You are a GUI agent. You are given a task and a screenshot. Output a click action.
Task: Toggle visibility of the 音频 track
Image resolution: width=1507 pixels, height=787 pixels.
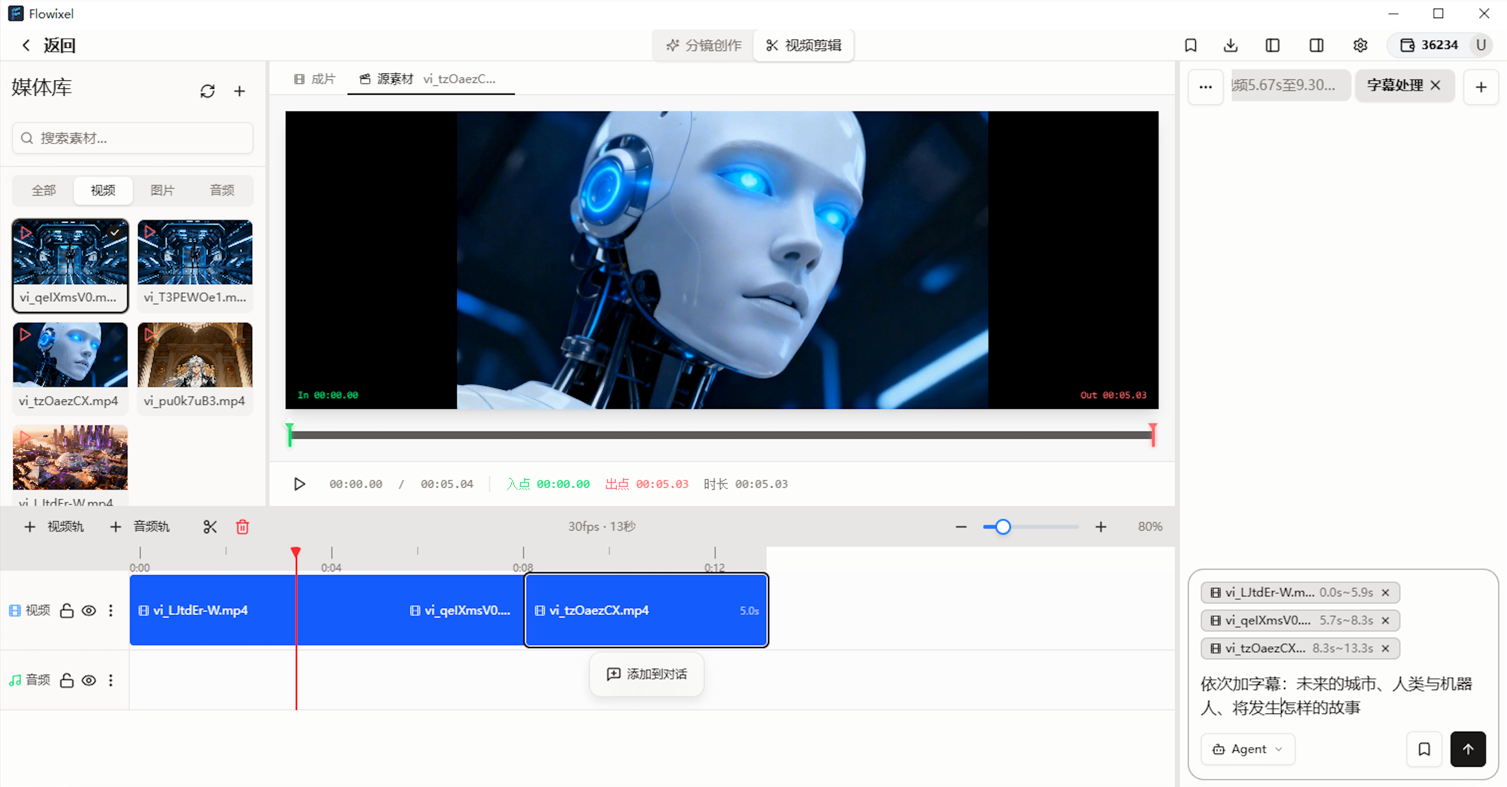pos(89,680)
